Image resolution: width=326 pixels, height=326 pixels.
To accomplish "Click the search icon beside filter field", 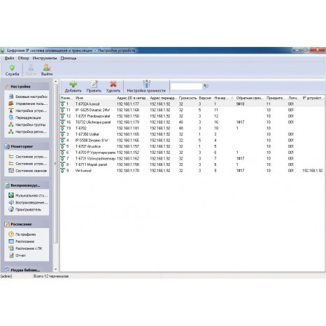I will pyautogui.click(x=206, y=86).
